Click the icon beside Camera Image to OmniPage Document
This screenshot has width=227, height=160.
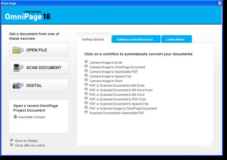pos(86,67)
